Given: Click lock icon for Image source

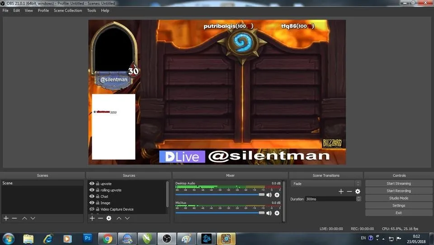Looking at the screenshot, I should [x=98, y=203].
